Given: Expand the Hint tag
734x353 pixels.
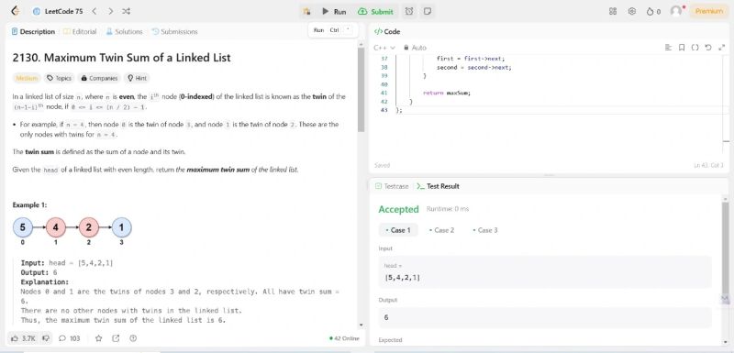Looking at the screenshot, I should [137, 78].
